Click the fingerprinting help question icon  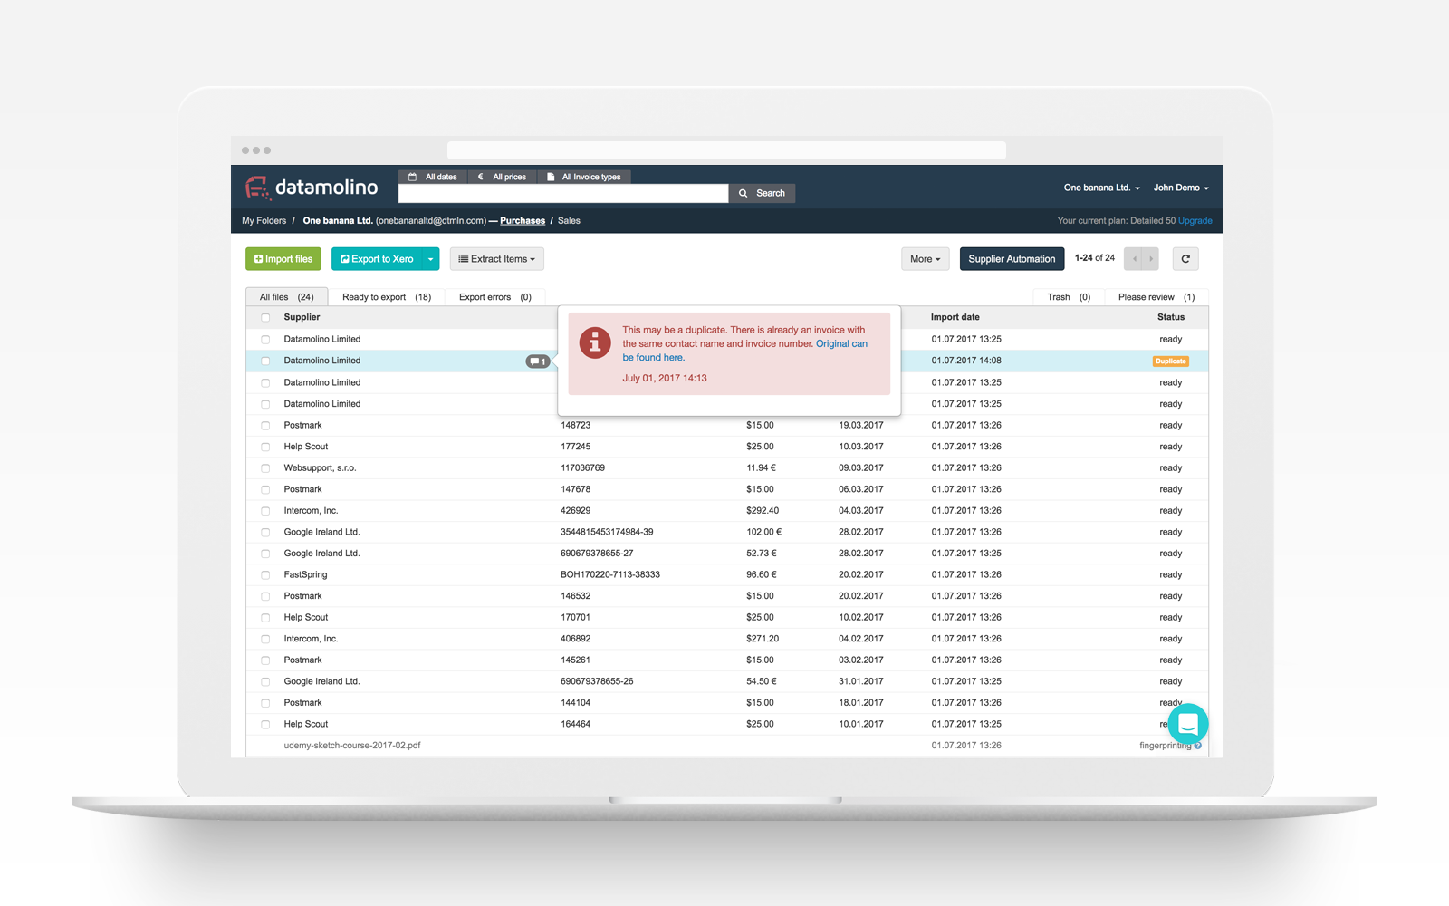pyautogui.click(x=1198, y=746)
